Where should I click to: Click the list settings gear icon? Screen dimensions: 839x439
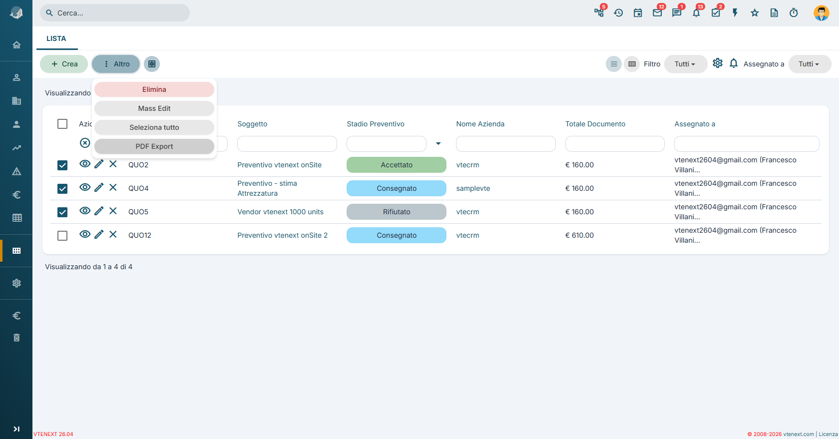tap(718, 63)
